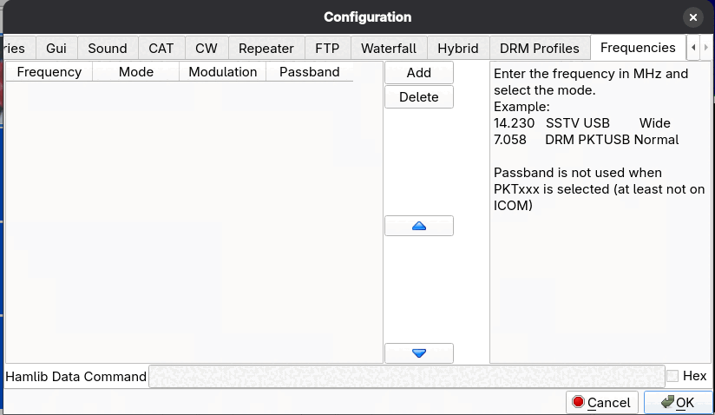Screen dimensions: 715x415
Task: Click the Mode column header
Action: point(136,72)
